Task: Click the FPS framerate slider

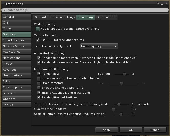Action: 123,83
